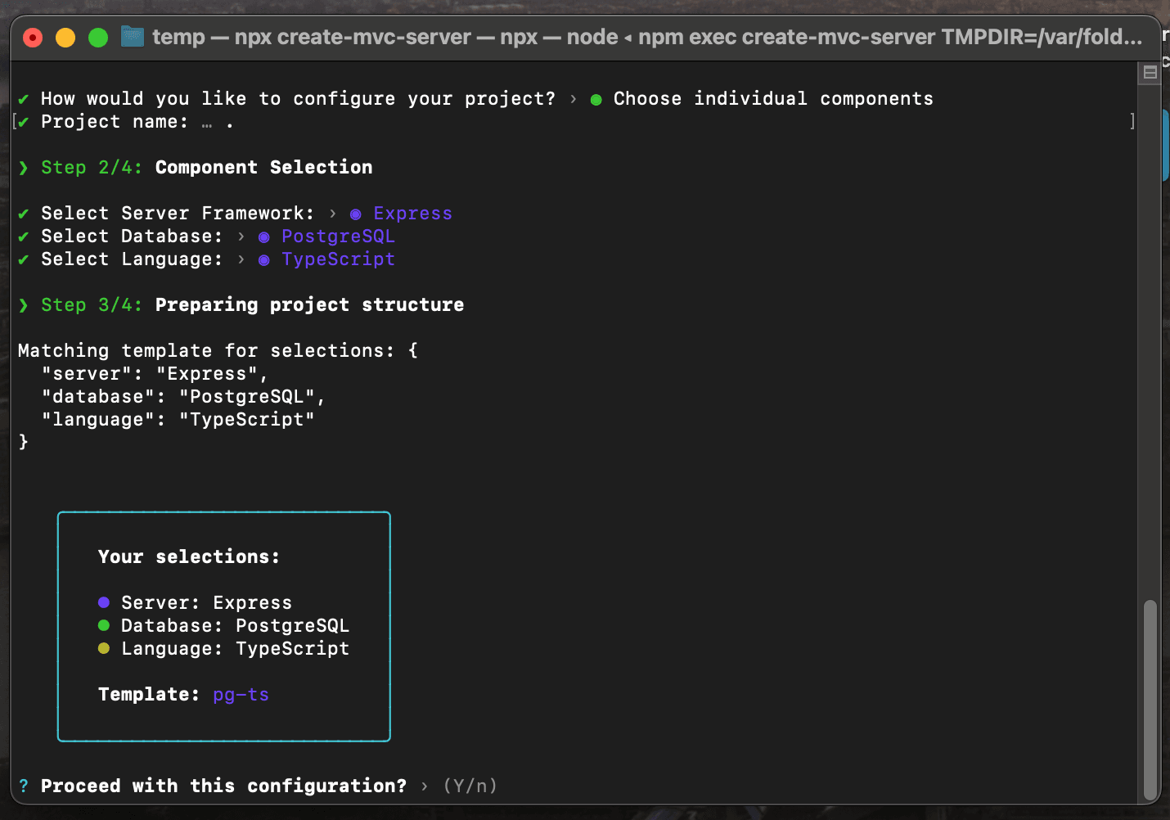Click the purple Server dot in selections box

pos(103,602)
